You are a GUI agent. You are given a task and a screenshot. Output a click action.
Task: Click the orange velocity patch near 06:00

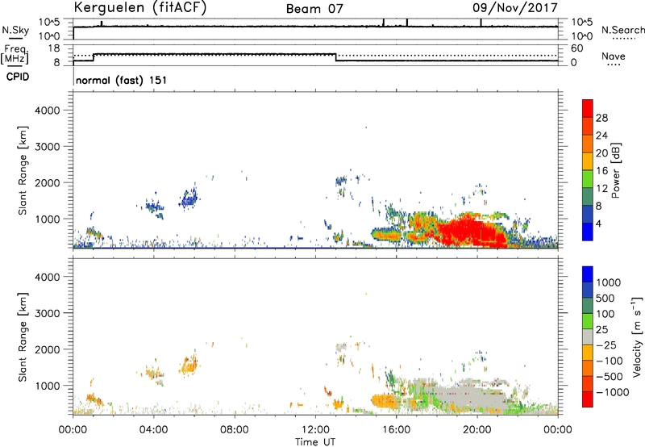pyautogui.click(x=189, y=366)
